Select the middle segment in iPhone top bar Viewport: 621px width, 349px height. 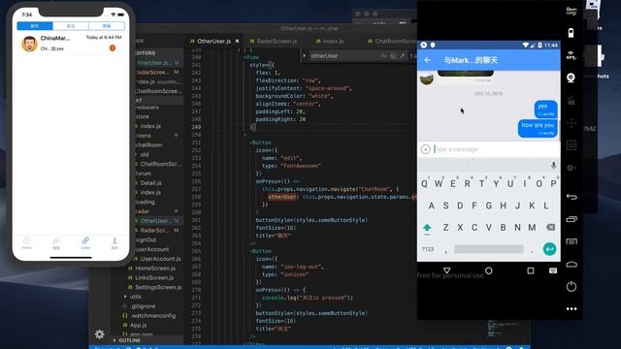click(71, 26)
